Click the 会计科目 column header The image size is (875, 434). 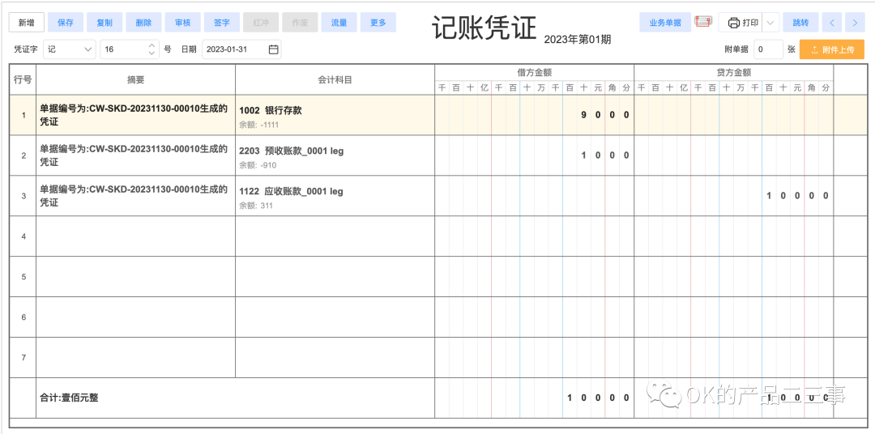click(335, 80)
